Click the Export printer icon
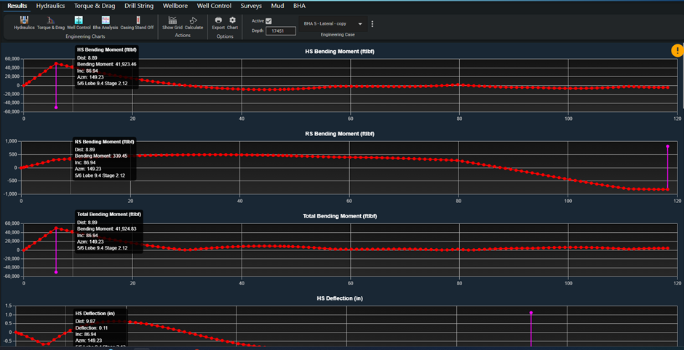Viewport: 684px width, 350px height. click(x=218, y=20)
